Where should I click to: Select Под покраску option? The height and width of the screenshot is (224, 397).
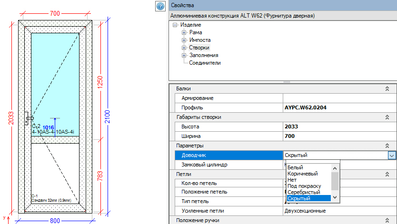304,186
